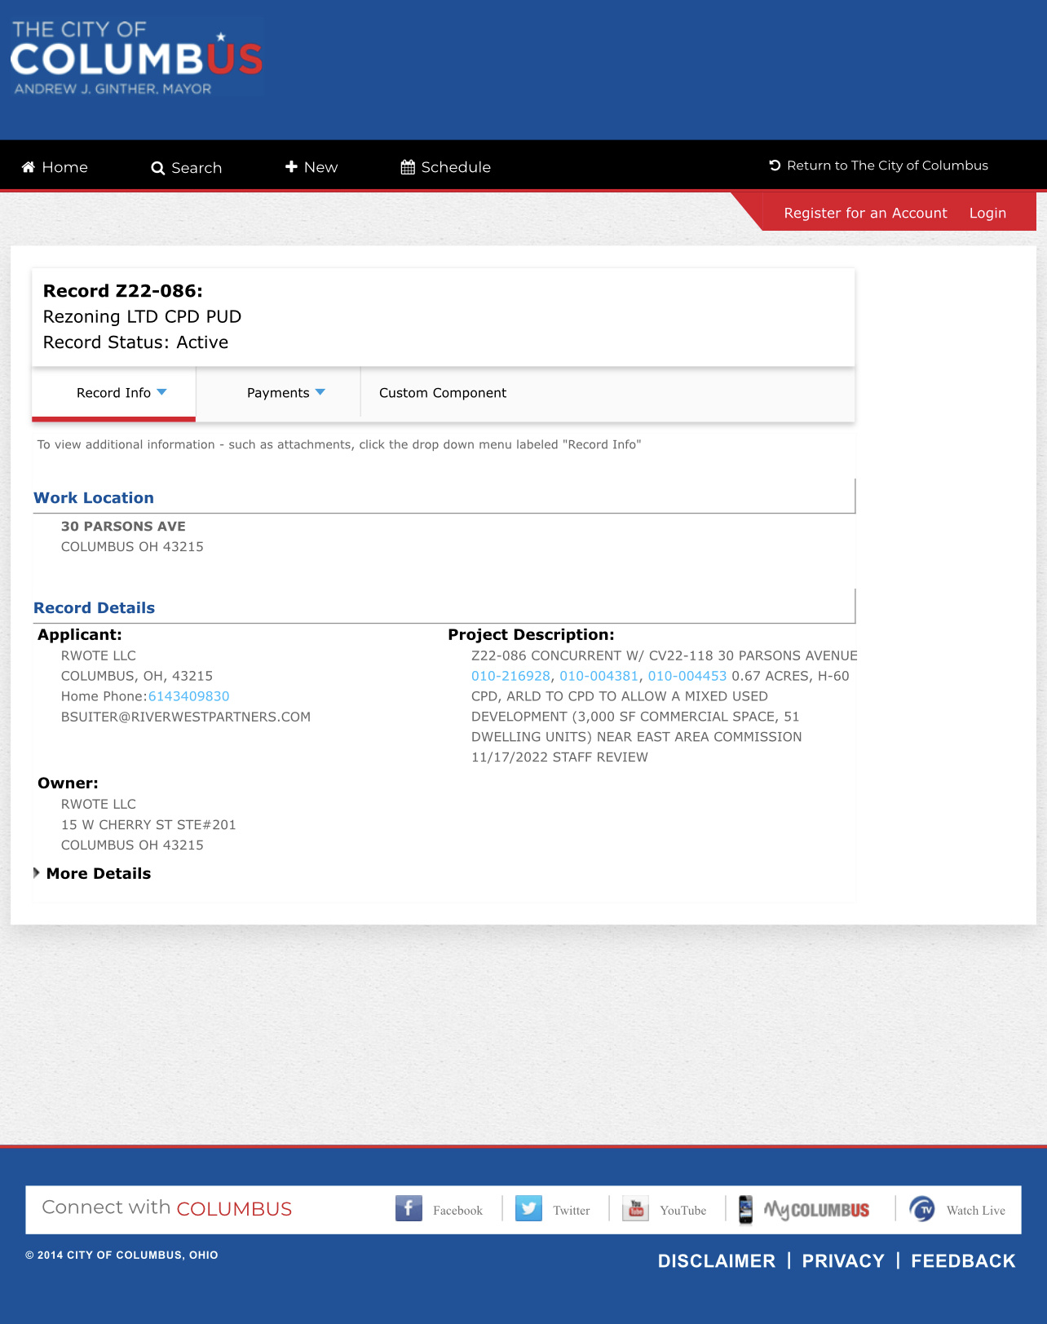Click the 30 PARSONS AVE address text
This screenshot has height=1324, width=1047.
[x=123, y=527]
